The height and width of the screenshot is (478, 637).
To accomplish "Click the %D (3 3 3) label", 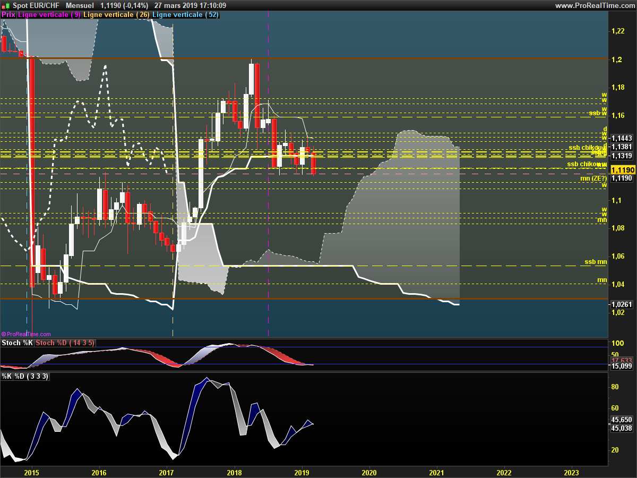I will click(31, 376).
